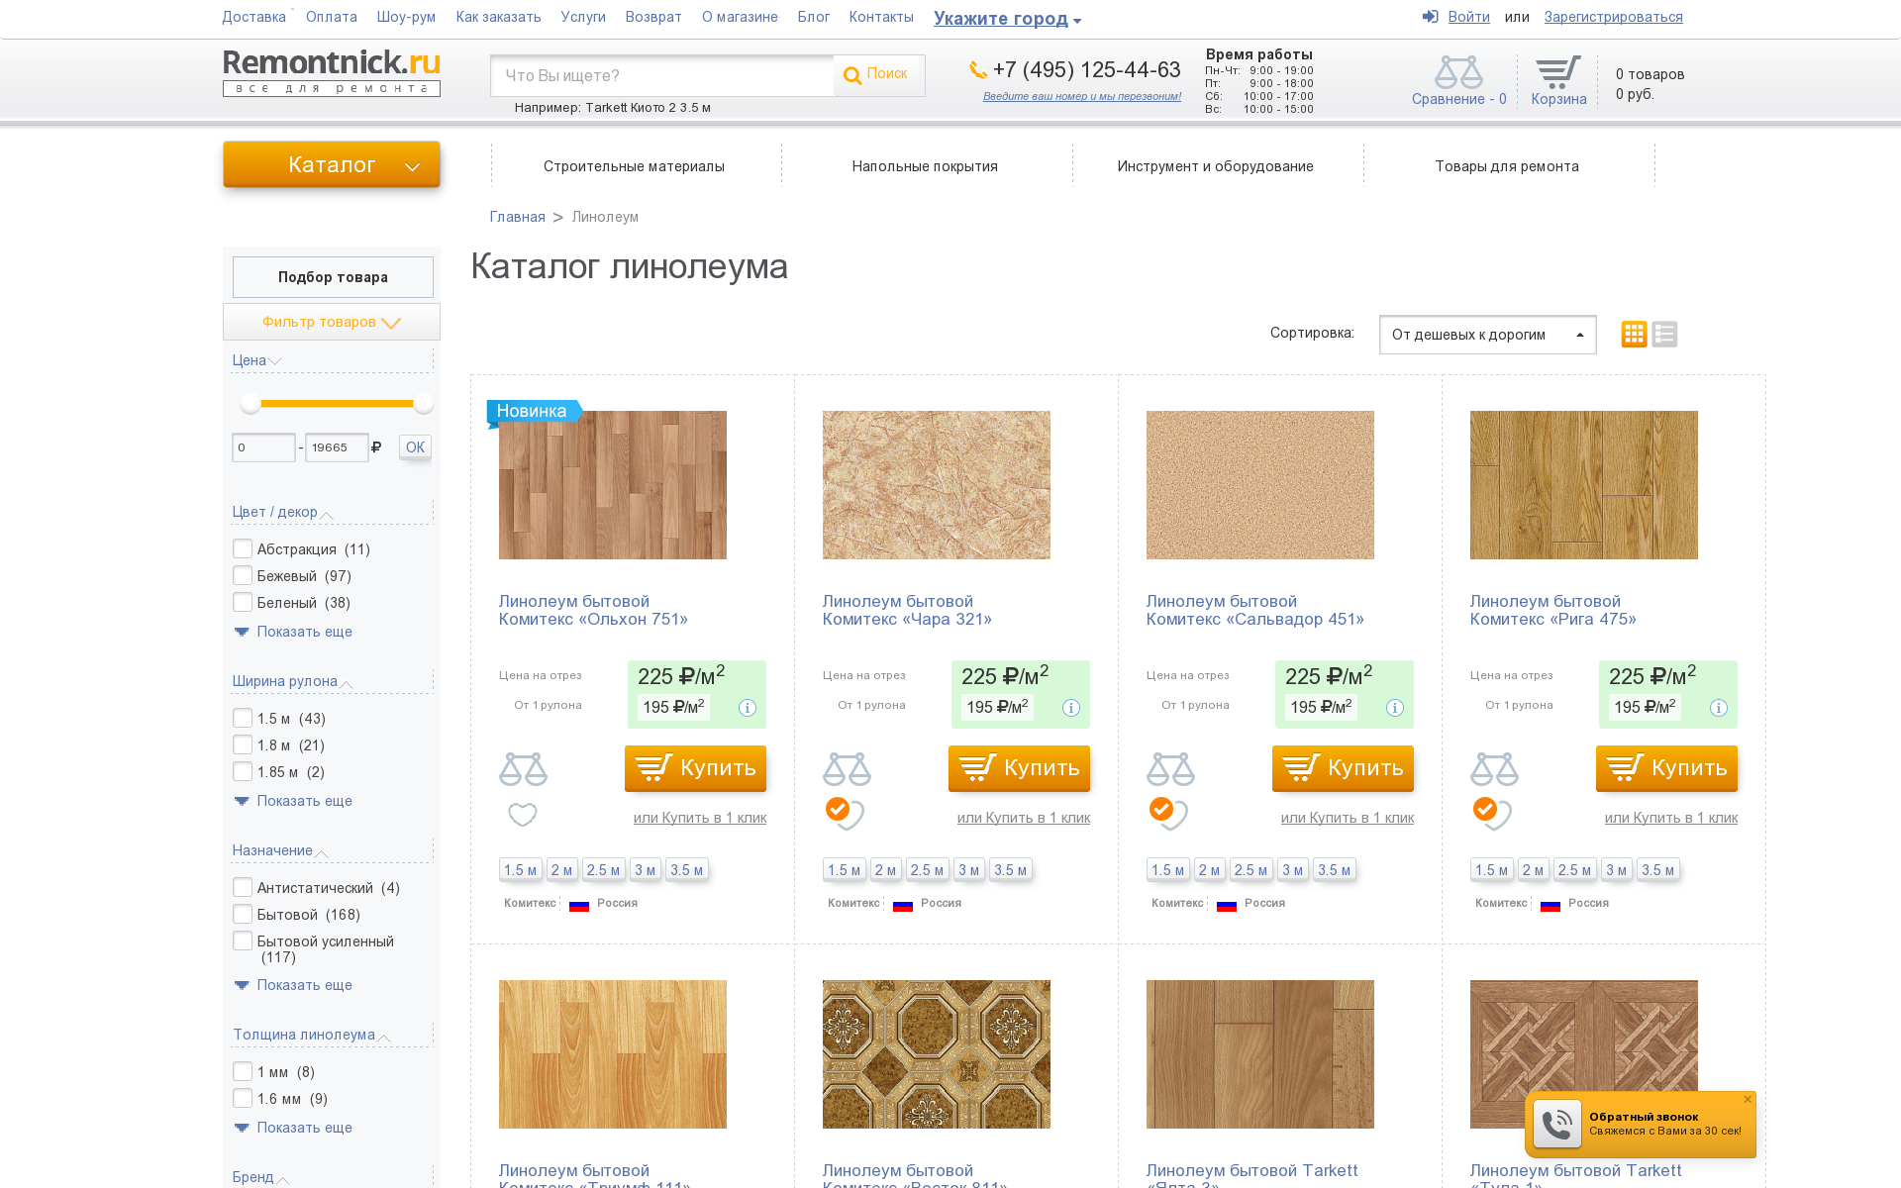This screenshot has height=1188, width=1901.
Task: Open Линолеум бытовой Комитекс «Рига 475» link
Action: coord(1552,610)
